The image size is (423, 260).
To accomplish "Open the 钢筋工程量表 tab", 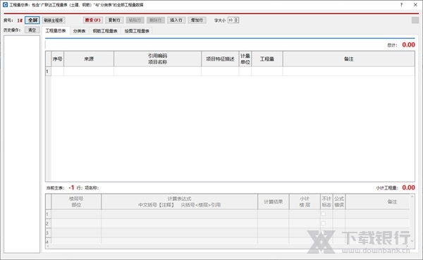I will 105,31.
